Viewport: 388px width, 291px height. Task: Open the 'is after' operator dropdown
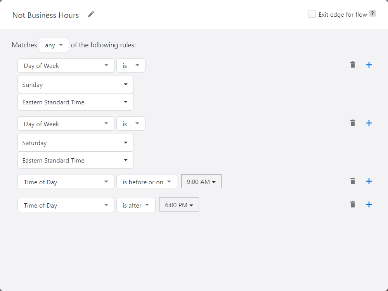click(x=136, y=205)
